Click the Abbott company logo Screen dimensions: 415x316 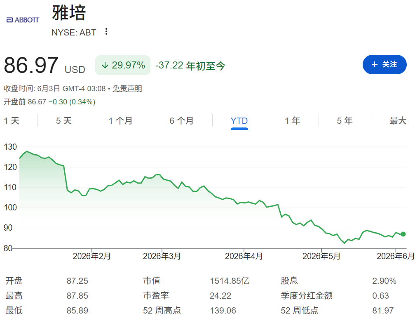point(23,20)
